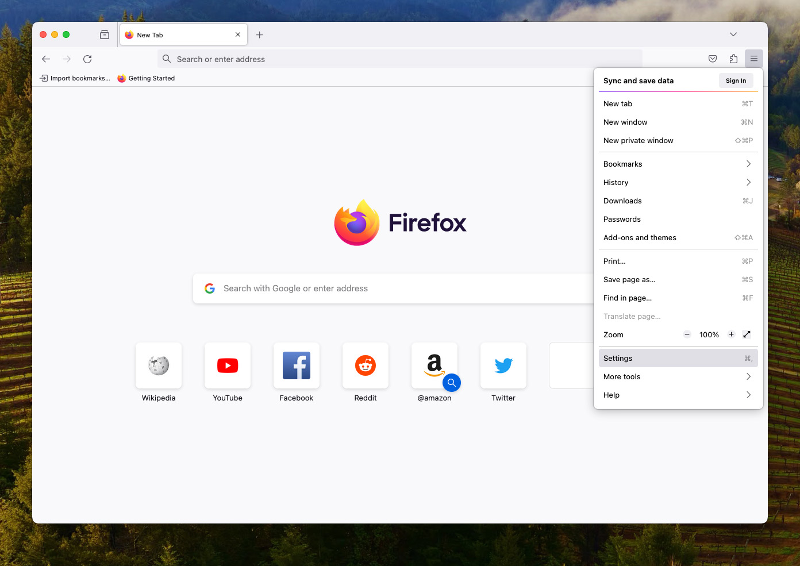
Task: Reset zoom by clicking 100%
Action: click(709, 335)
